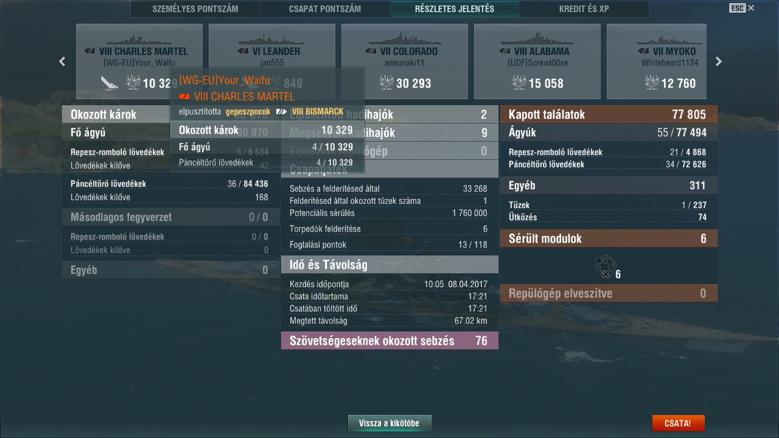Open the Kredit és XP tab
Screen dimensions: 779x438
tap(584, 9)
